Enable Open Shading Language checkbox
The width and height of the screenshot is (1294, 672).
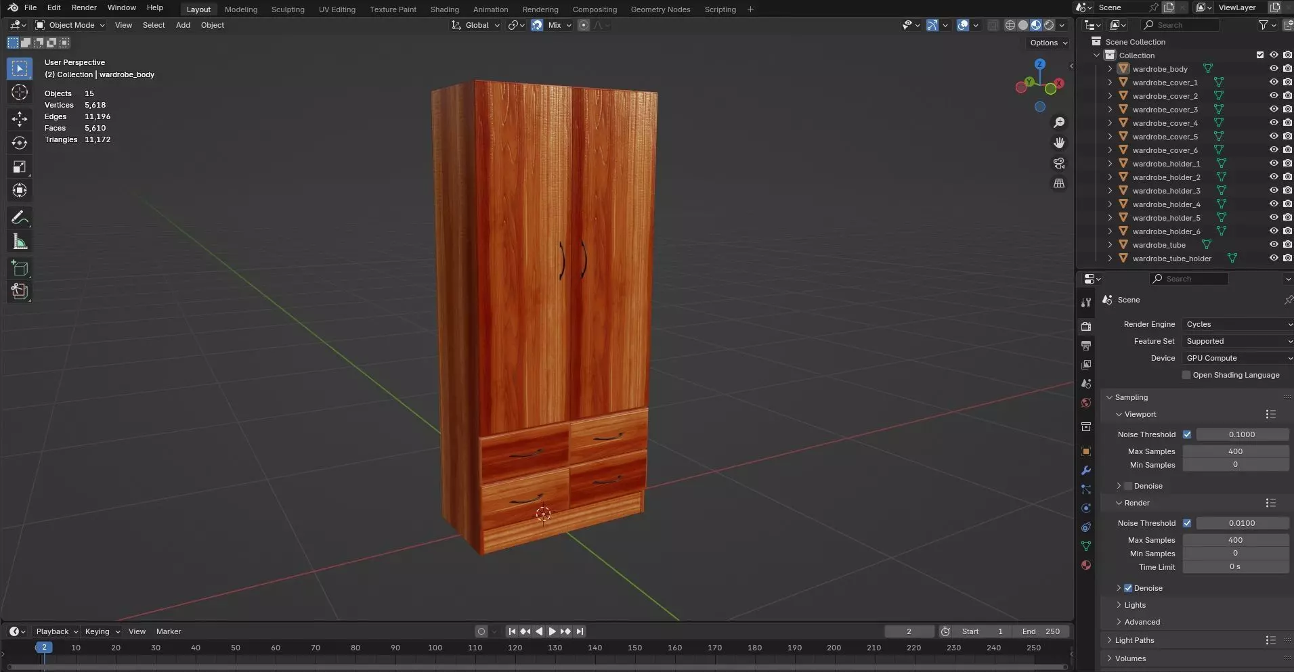[1186, 375]
